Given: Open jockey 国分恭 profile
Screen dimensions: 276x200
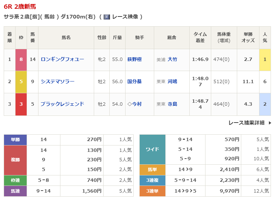Looking at the screenshot, I should (x=134, y=81).
